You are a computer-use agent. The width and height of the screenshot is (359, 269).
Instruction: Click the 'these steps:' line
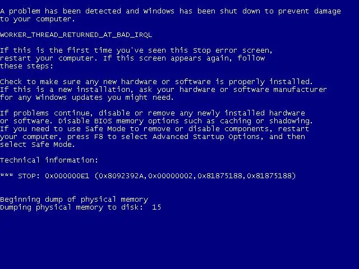click(x=26, y=66)
